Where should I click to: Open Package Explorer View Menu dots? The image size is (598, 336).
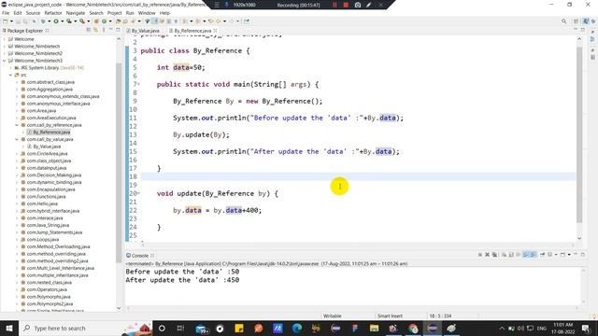(x=104, y=30)
